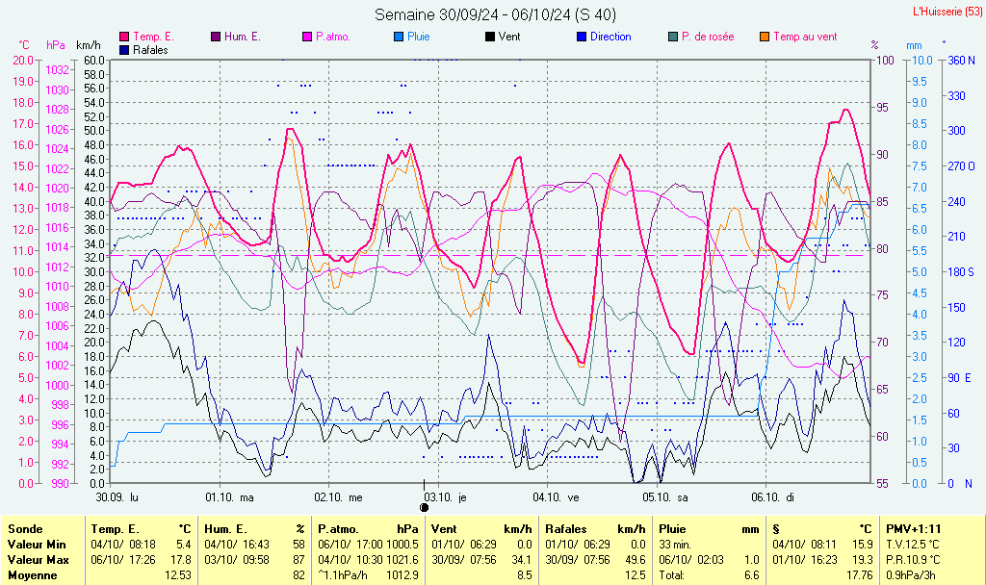
Task: Click the 0.9hPa/3h pressure trend value
Action: pyautogui.click(x=911, y=575)
